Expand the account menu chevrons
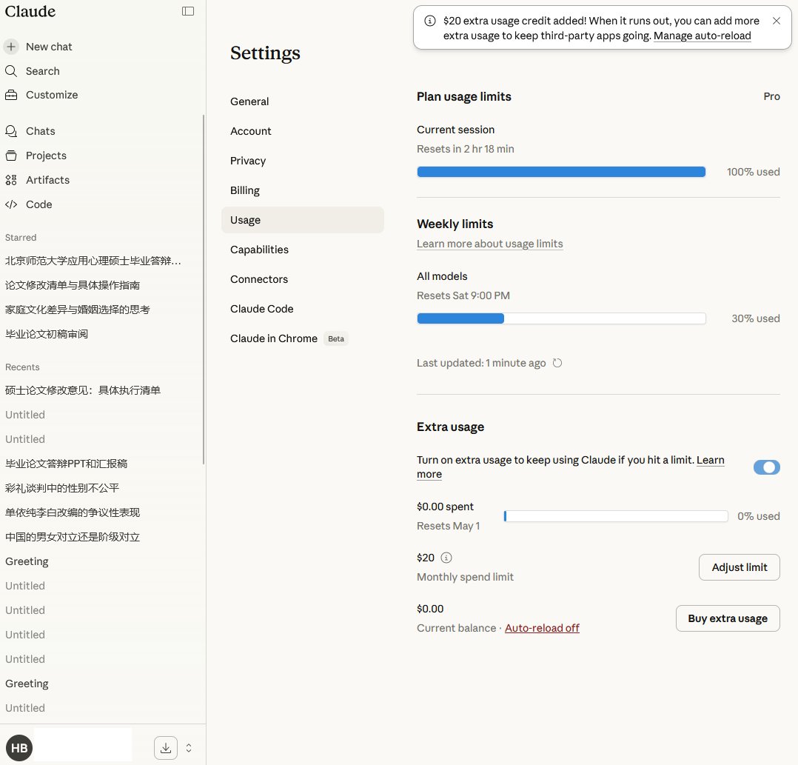Viewport: 798px width, 765px height. [189, 748]
